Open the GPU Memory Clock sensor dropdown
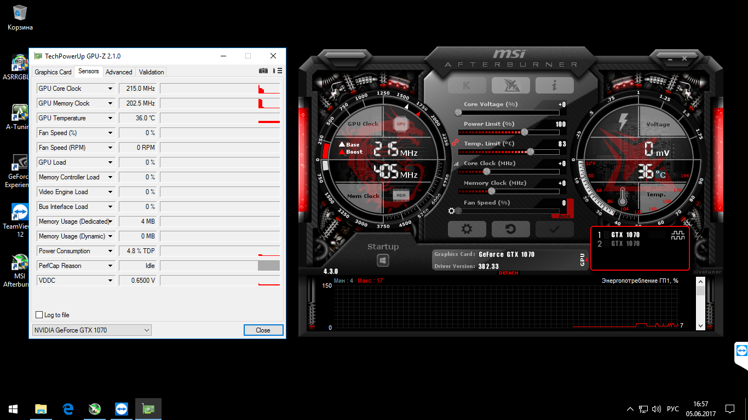Viewport: 748px width, 420px height. tap(110, 103)
